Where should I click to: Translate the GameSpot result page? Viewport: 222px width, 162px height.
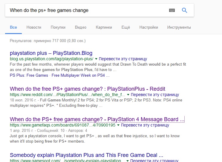point(154,161)
